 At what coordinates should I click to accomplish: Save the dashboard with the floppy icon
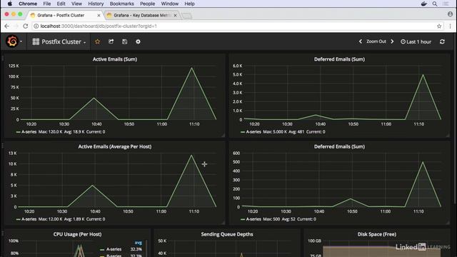tap(125, 41)
